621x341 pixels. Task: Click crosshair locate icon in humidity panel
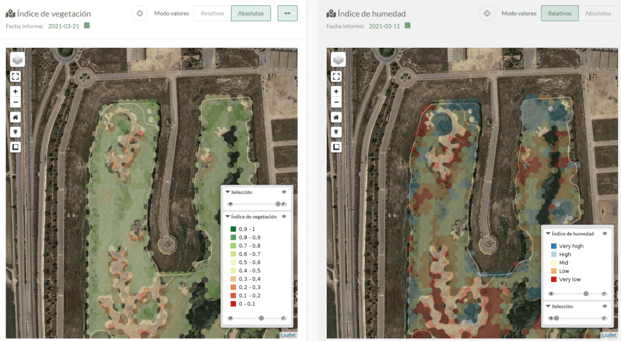pos(487,13)
